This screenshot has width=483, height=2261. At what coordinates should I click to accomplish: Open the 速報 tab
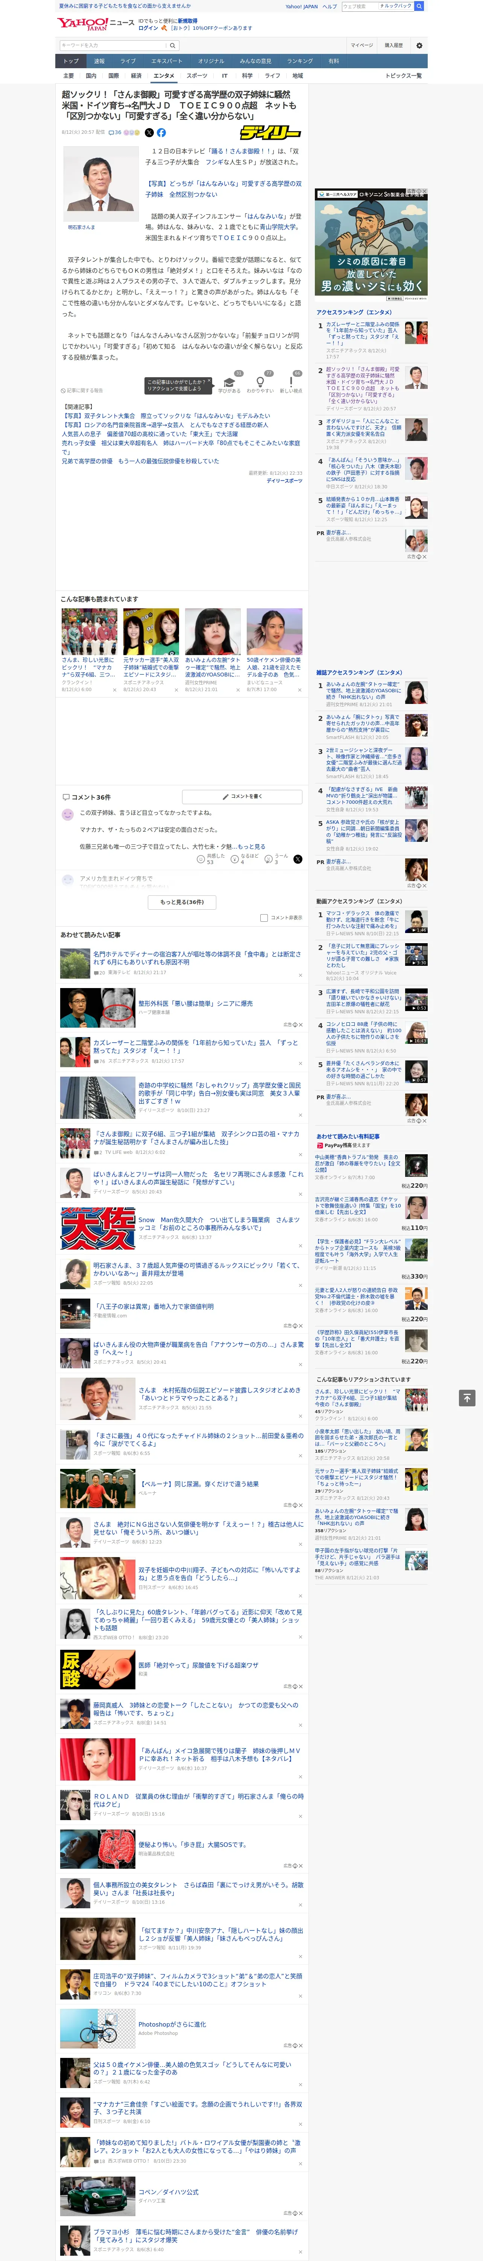[x=99, y=61]
